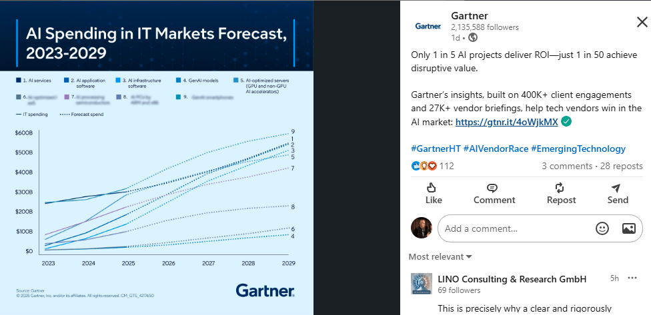Expand the Most relevant sort dropdown
This screenshot has width=651, height=315.
(x=440, y=256)
